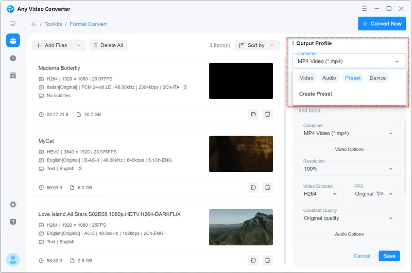Select the Preset tab in container list

pyautogui.click(x=353, y=78)
